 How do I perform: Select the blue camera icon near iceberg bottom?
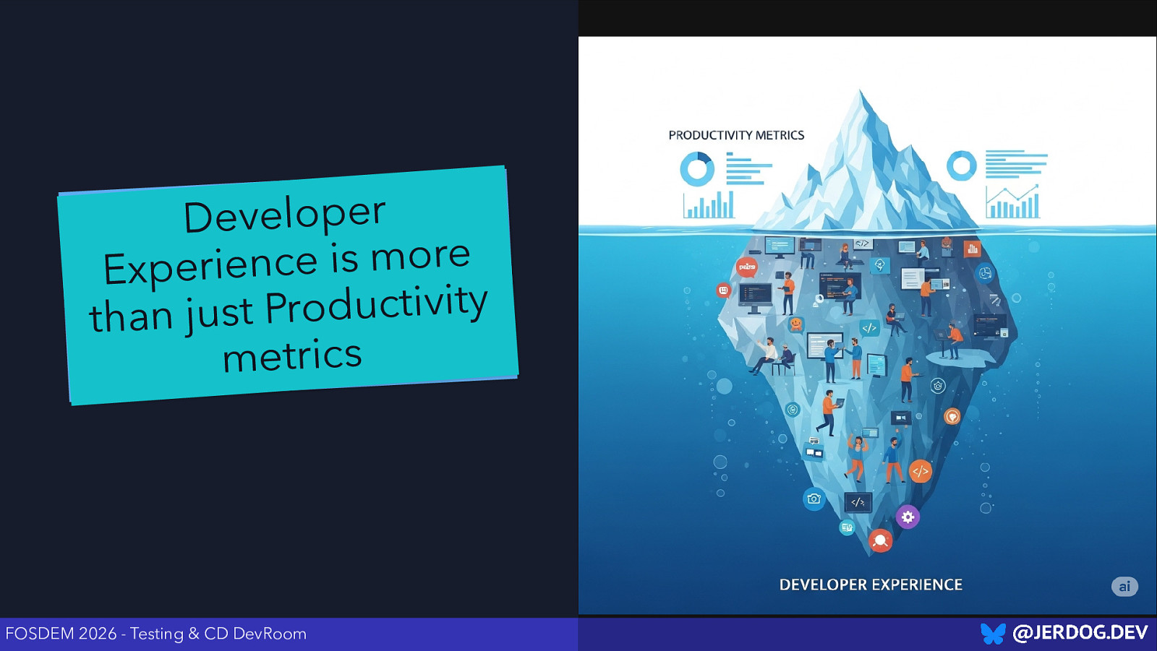(x=813, y=500)
